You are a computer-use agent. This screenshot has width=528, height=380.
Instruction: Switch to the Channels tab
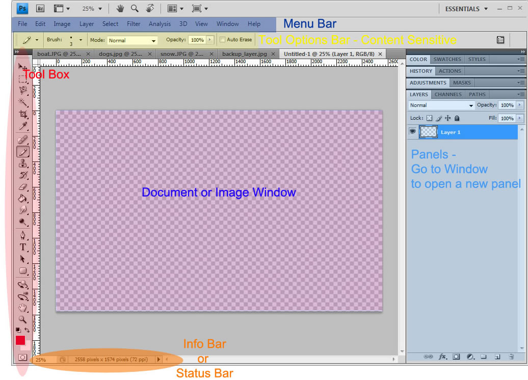[x=448, y=95]
